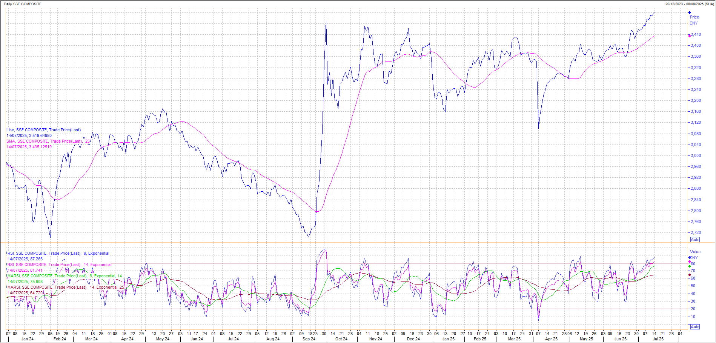The width and height of the screenshot is (716, 343).
Task: Click the blue price marker diamond above Price label
Action: (x=690, y=13)
